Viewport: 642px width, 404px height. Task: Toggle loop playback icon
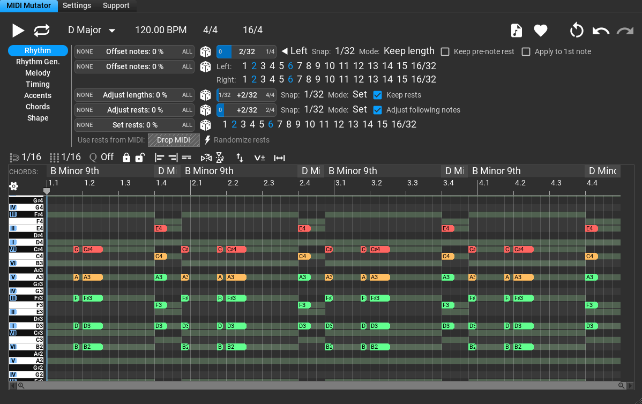[x=42, y=31]
